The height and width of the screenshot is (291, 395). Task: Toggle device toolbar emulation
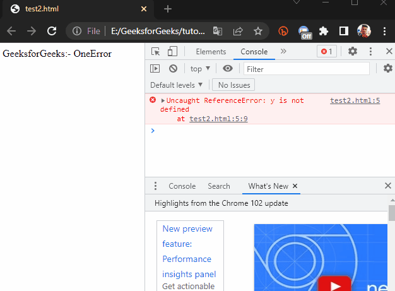point(172,51)
